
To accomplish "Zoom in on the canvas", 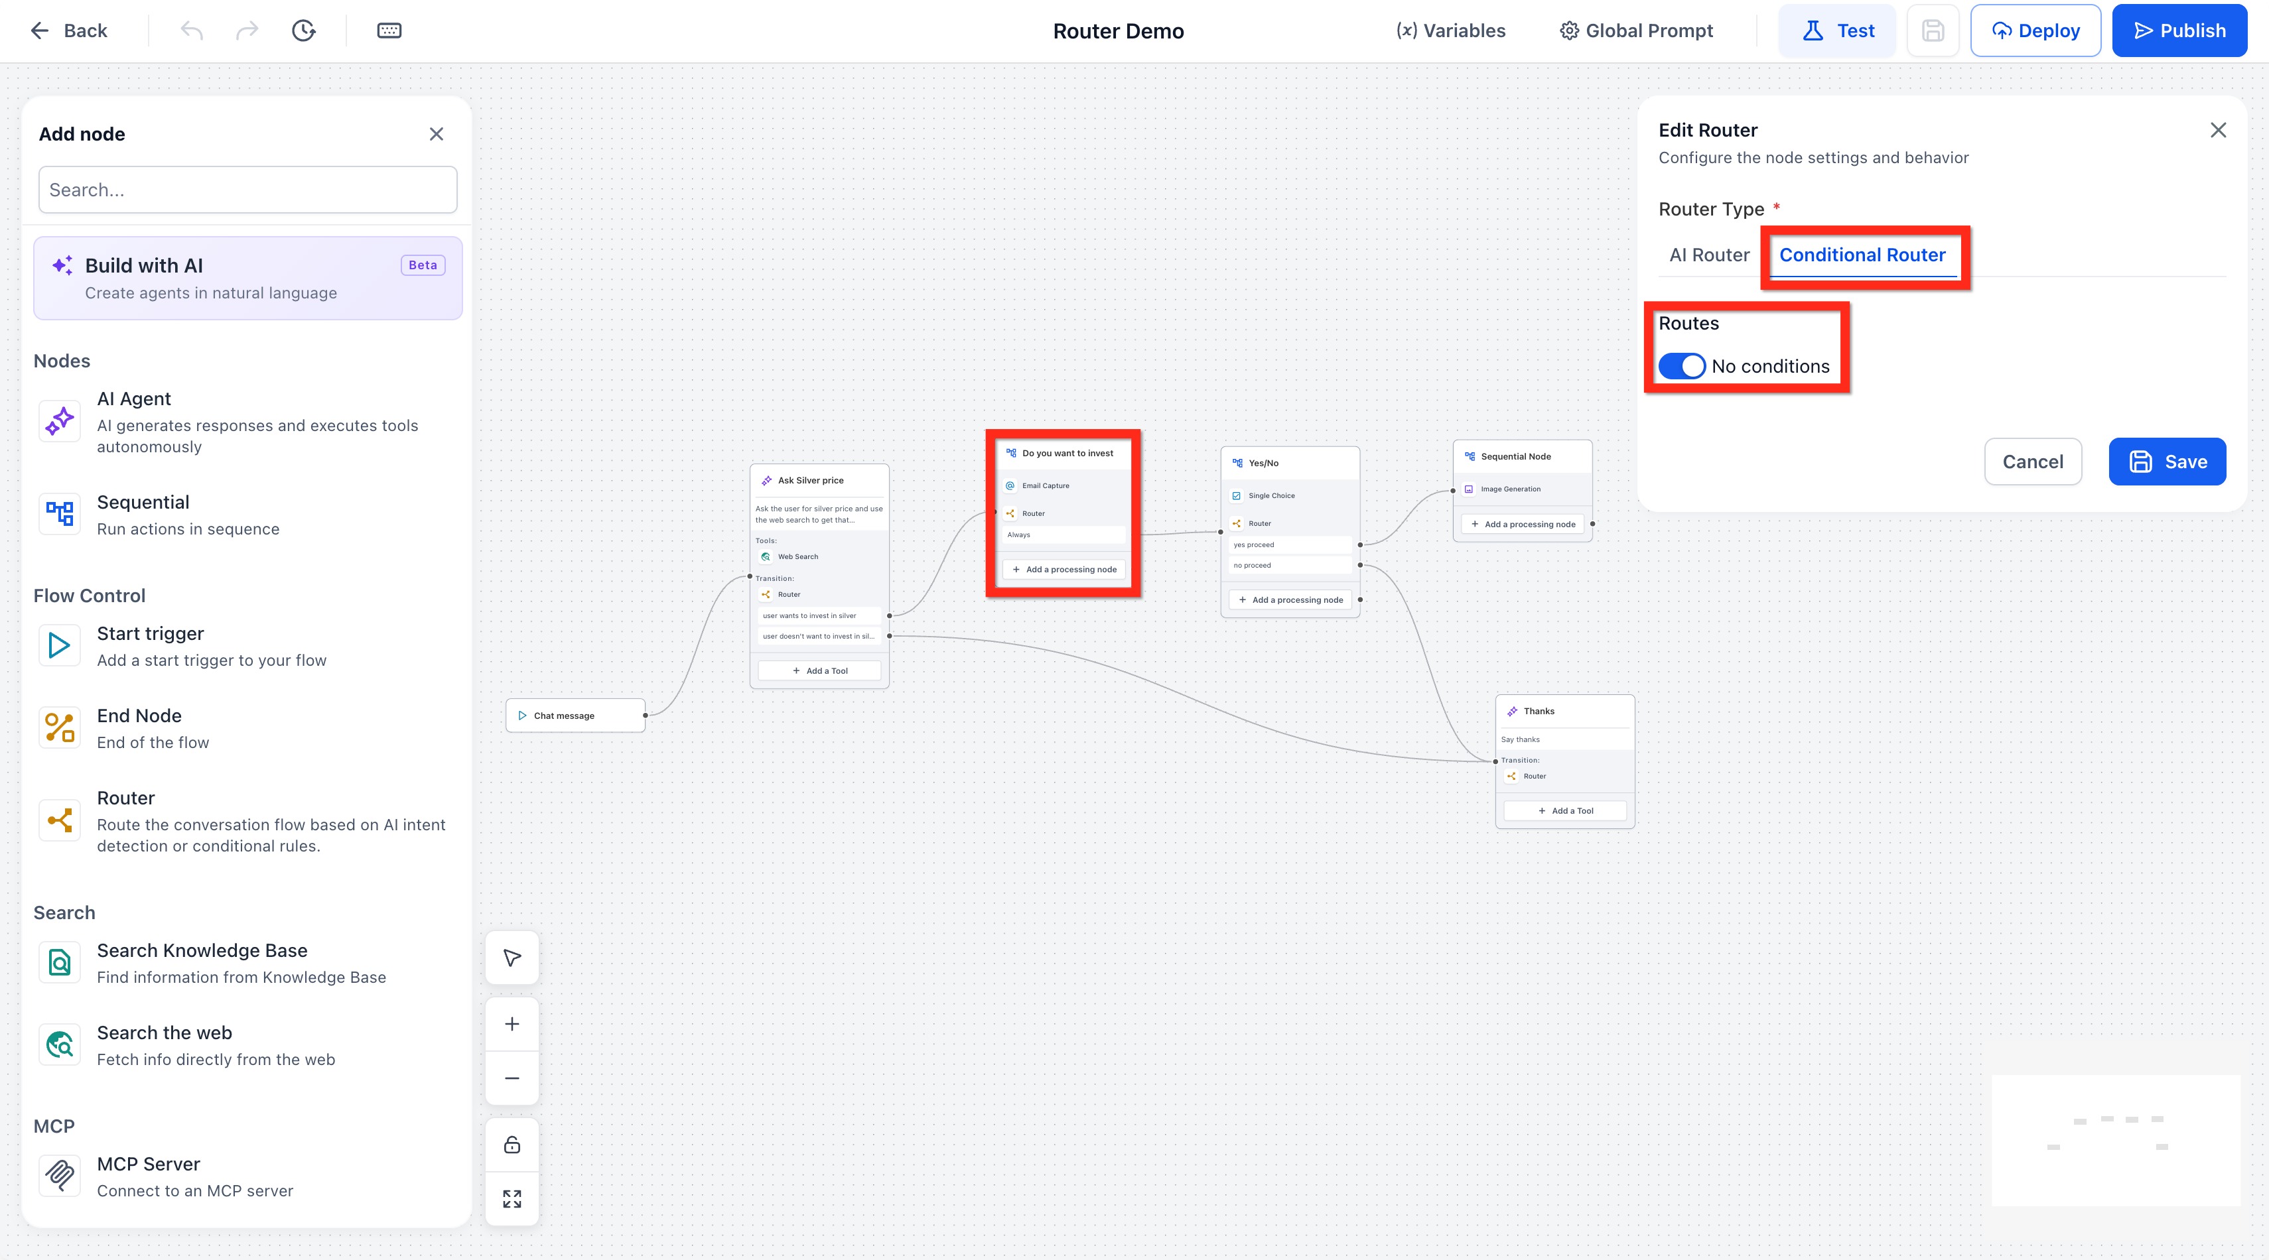I will pos(512,1024).
